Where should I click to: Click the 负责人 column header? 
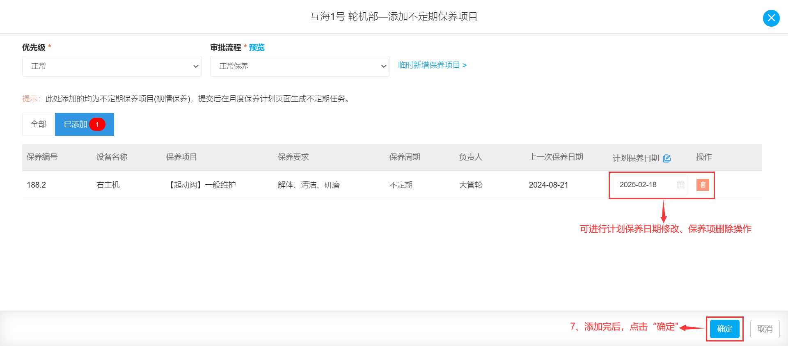point(471,157)
